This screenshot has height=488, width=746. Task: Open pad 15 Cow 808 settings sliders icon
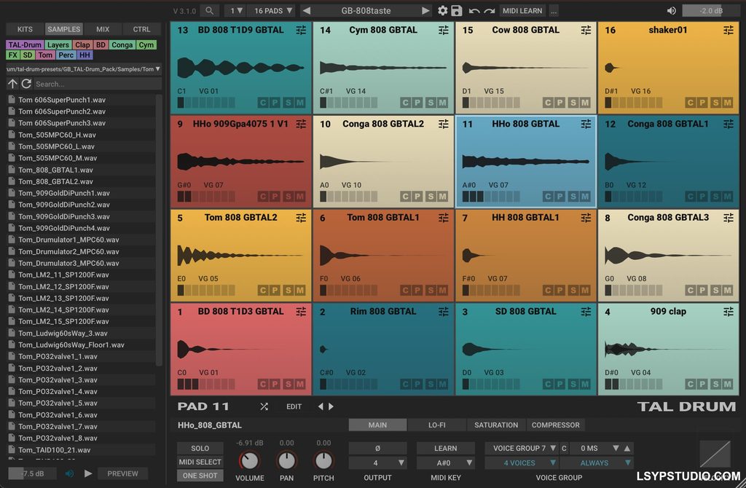point(586,30)
